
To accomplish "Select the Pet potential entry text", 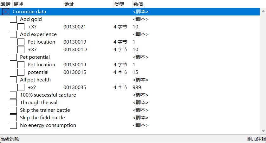I will (x=35, y=57).
